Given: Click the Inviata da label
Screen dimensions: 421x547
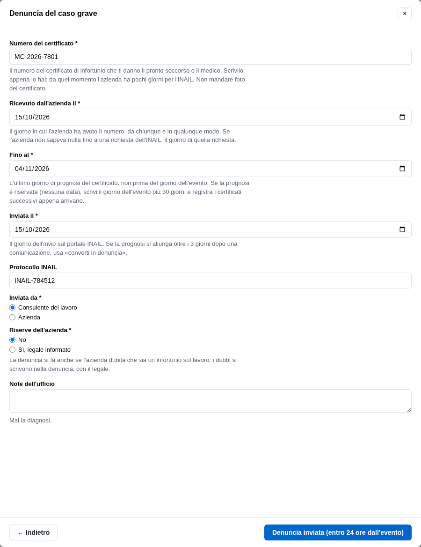Looking at the screenshot, I should 25,297.
